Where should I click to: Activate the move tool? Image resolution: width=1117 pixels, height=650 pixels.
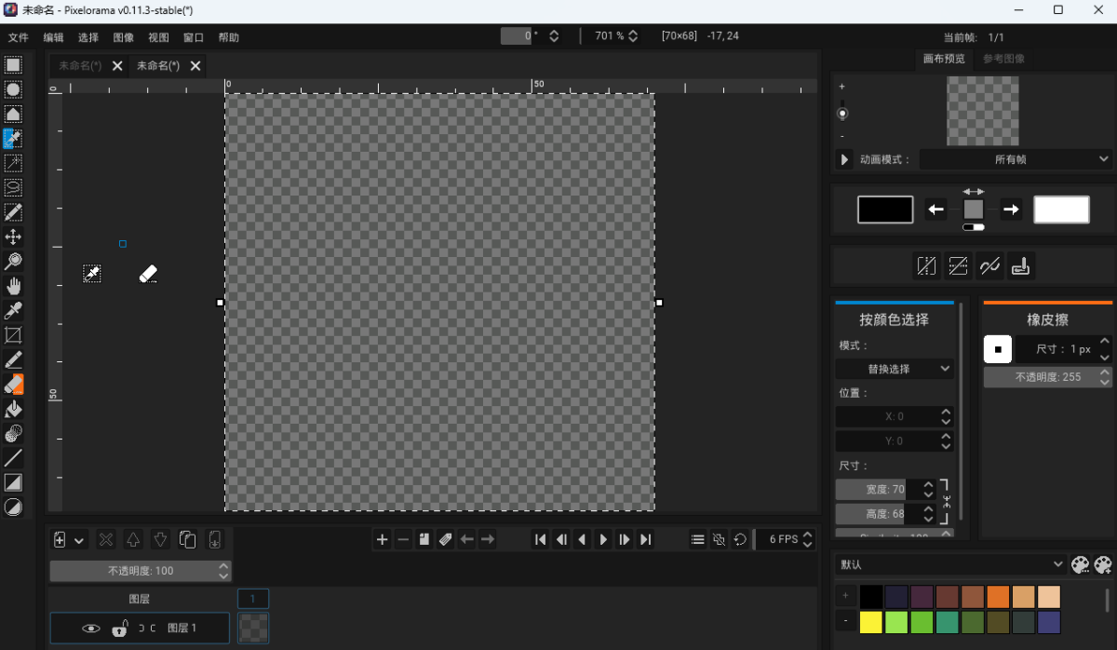(x=13, y=237)
